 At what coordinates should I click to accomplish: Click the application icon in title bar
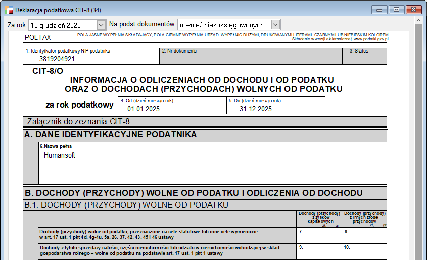(9, 10)
